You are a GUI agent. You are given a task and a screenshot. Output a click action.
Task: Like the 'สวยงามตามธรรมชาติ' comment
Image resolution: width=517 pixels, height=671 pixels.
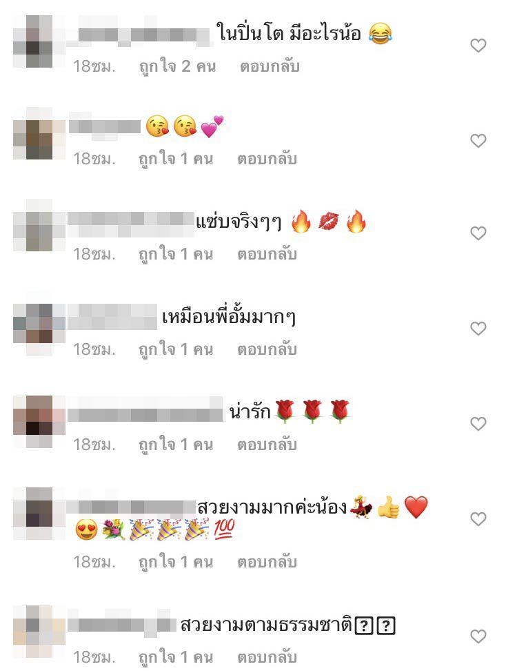pos(478,636)
